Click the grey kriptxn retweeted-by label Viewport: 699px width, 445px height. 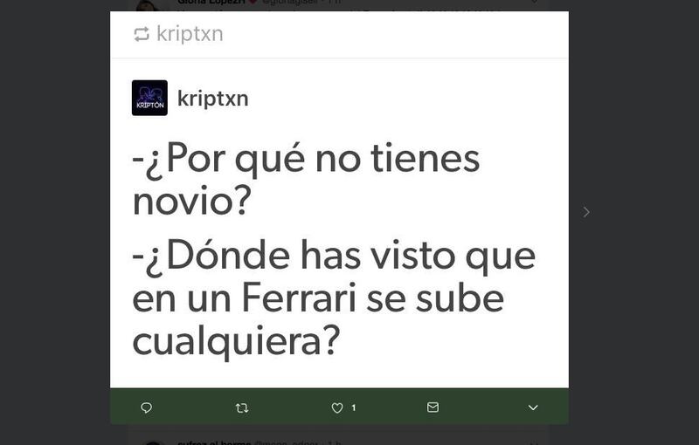click(190, 34)
